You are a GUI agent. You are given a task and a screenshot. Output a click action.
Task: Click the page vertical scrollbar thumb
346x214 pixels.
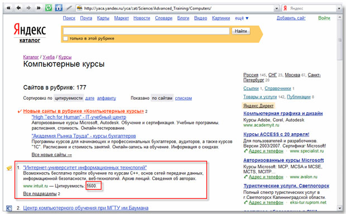[x=339, y=41]
